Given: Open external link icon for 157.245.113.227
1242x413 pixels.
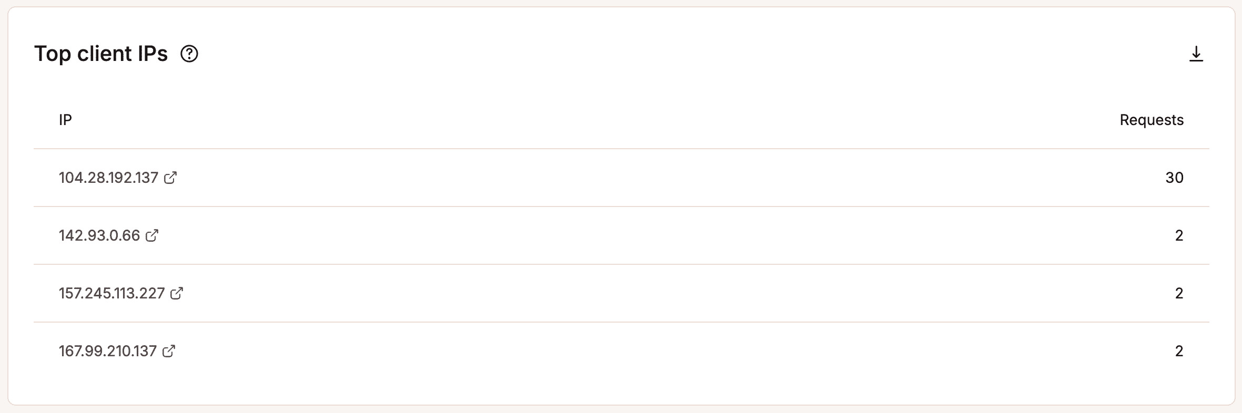Looking at the screenshot, I should point(177,293).
